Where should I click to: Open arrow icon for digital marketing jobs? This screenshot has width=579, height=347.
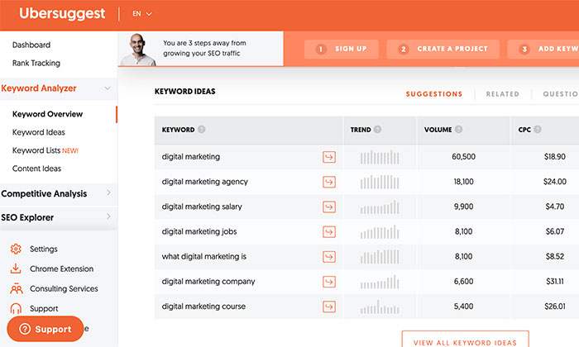(329, 231)
